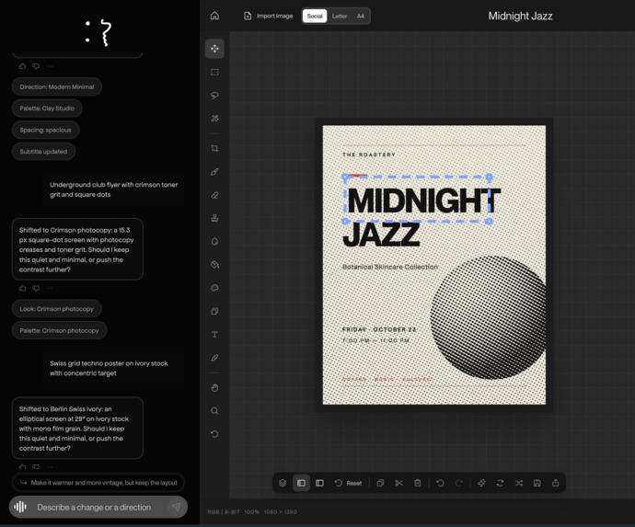Select the Hand pan tool

(214, 388)
